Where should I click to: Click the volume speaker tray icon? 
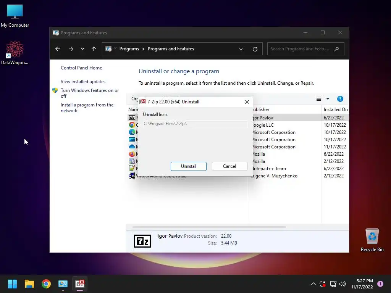pyautogui.click(x=343, y=284)
